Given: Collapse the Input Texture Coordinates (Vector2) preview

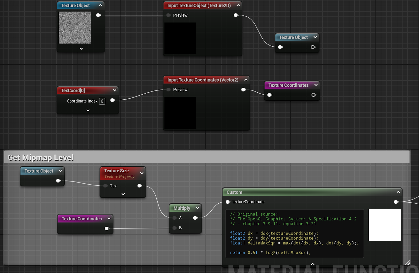Looking at the screenshot, I should point(246,79).
